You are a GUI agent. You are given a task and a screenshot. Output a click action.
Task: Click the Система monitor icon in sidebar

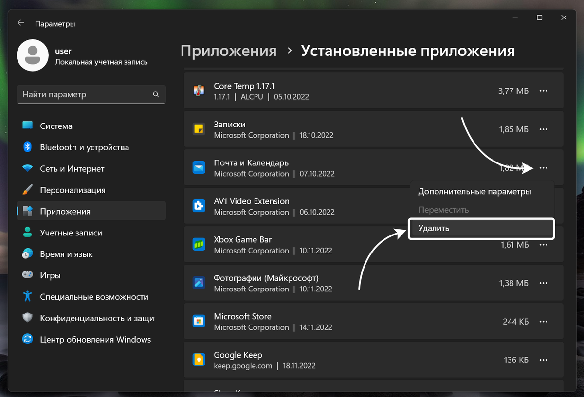pyautogui.click(x=28, y=126)
